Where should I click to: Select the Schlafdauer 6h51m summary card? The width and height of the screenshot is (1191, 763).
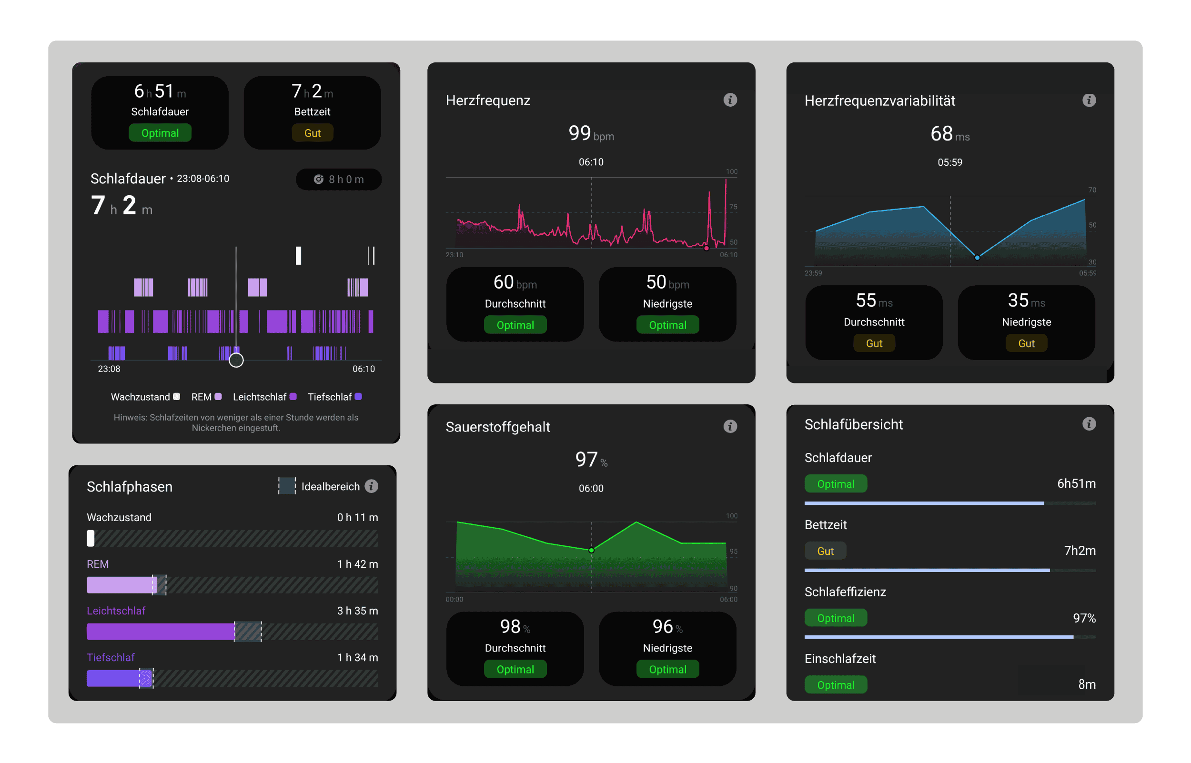click(160, 113)
